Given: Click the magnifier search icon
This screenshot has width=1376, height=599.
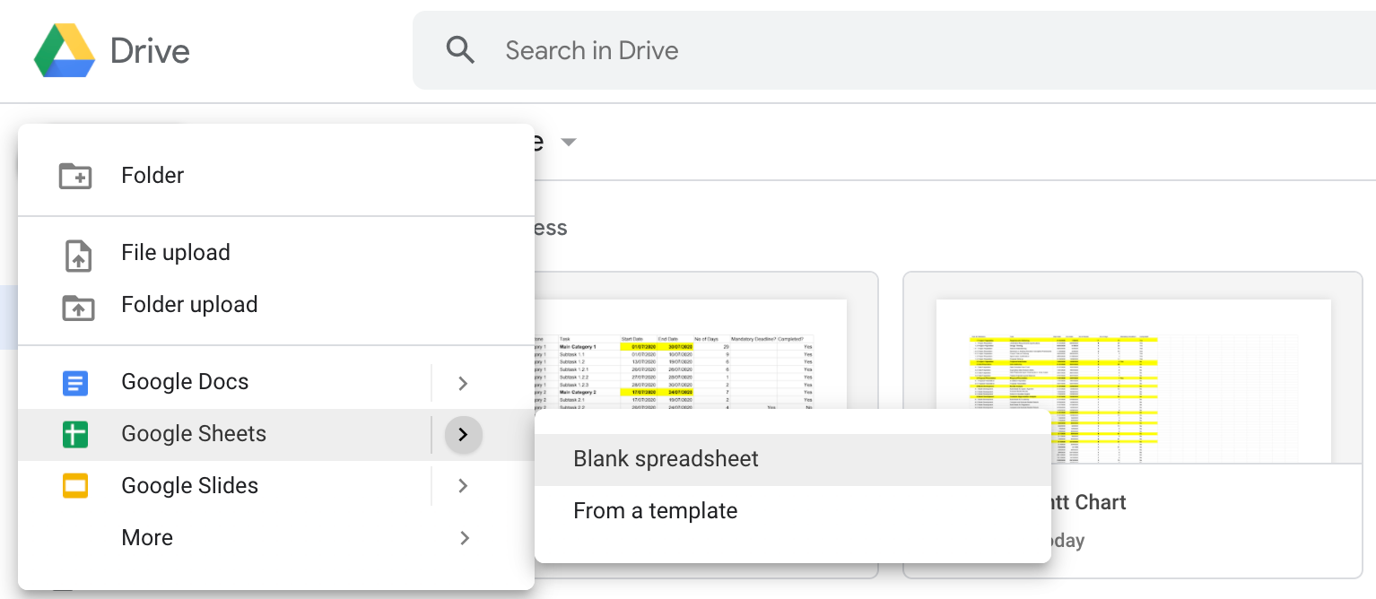Looking at the screenshot, I should [x=460, y=50].
